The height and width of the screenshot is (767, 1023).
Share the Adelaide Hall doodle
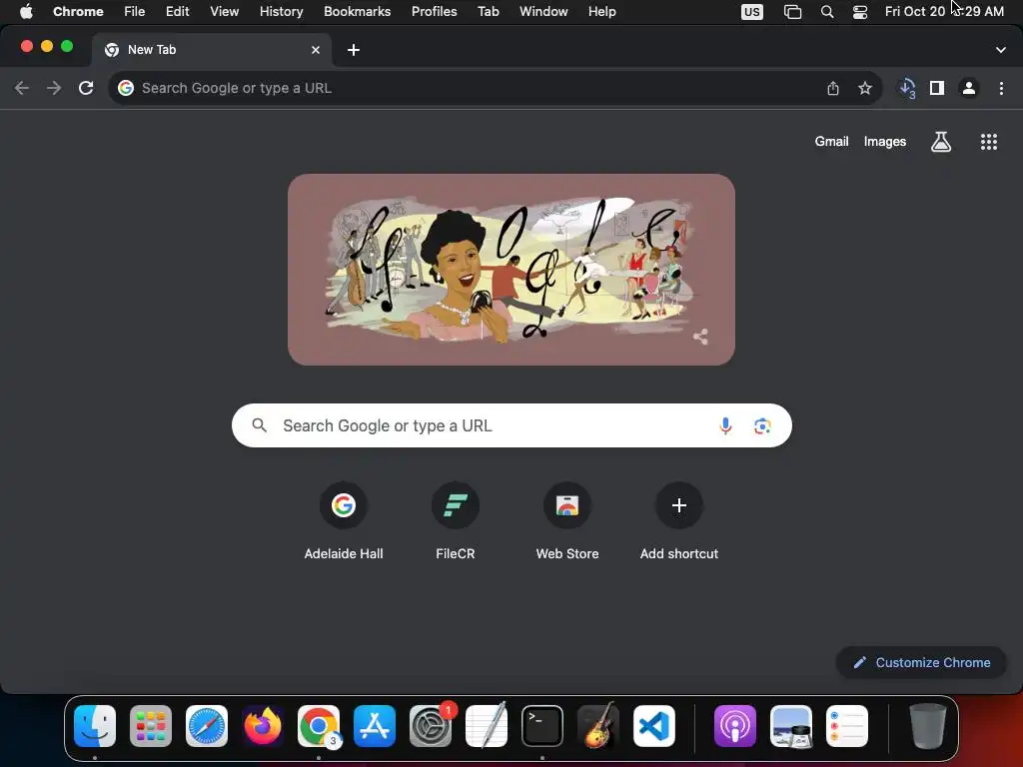(700, 337)
